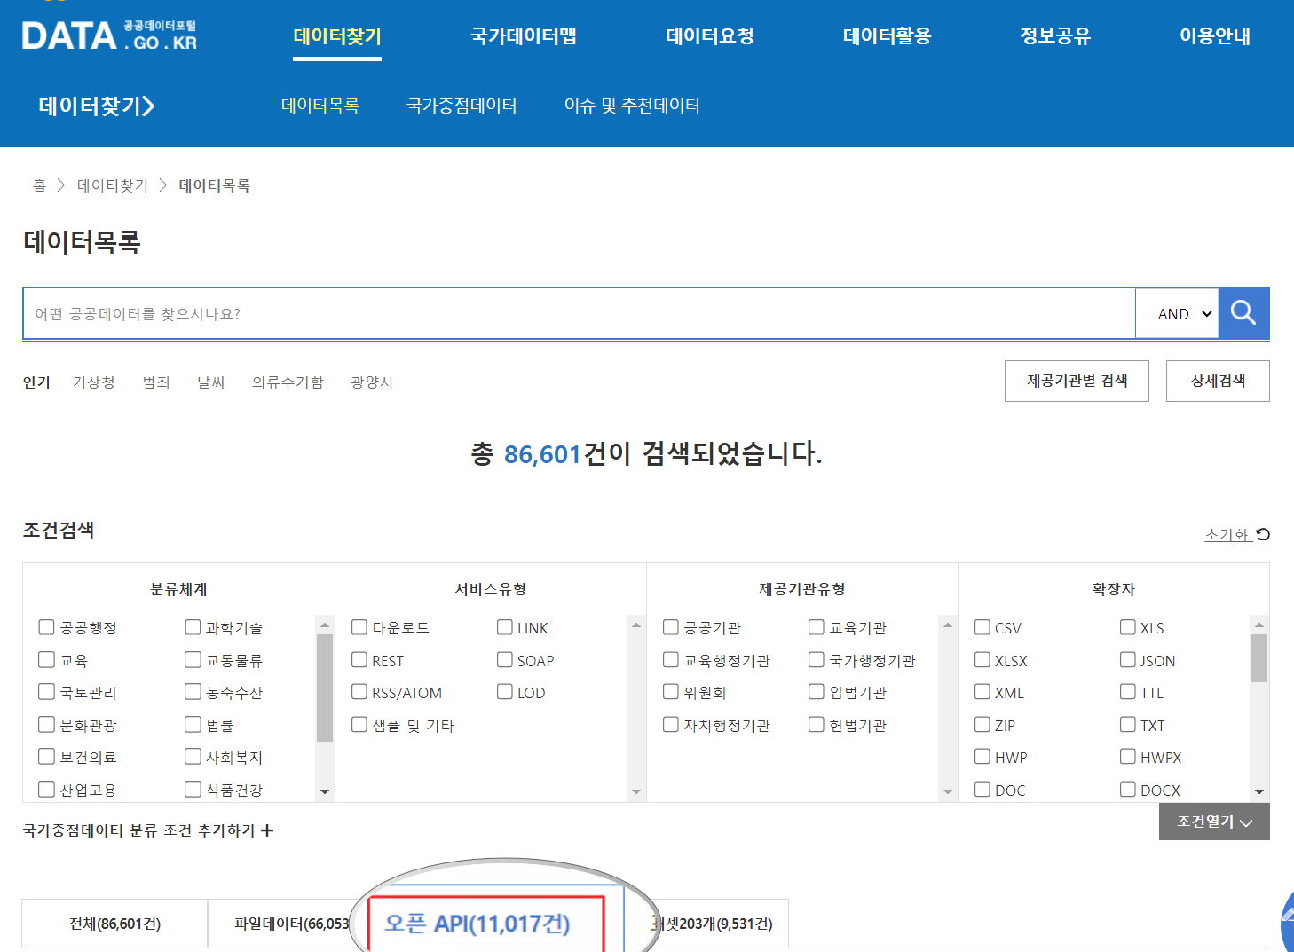The width and height of the screenshot is (1294, 952).
Task: Click 데이터찾기 in the breadcrumb
Action: click(x=113, y=185)
